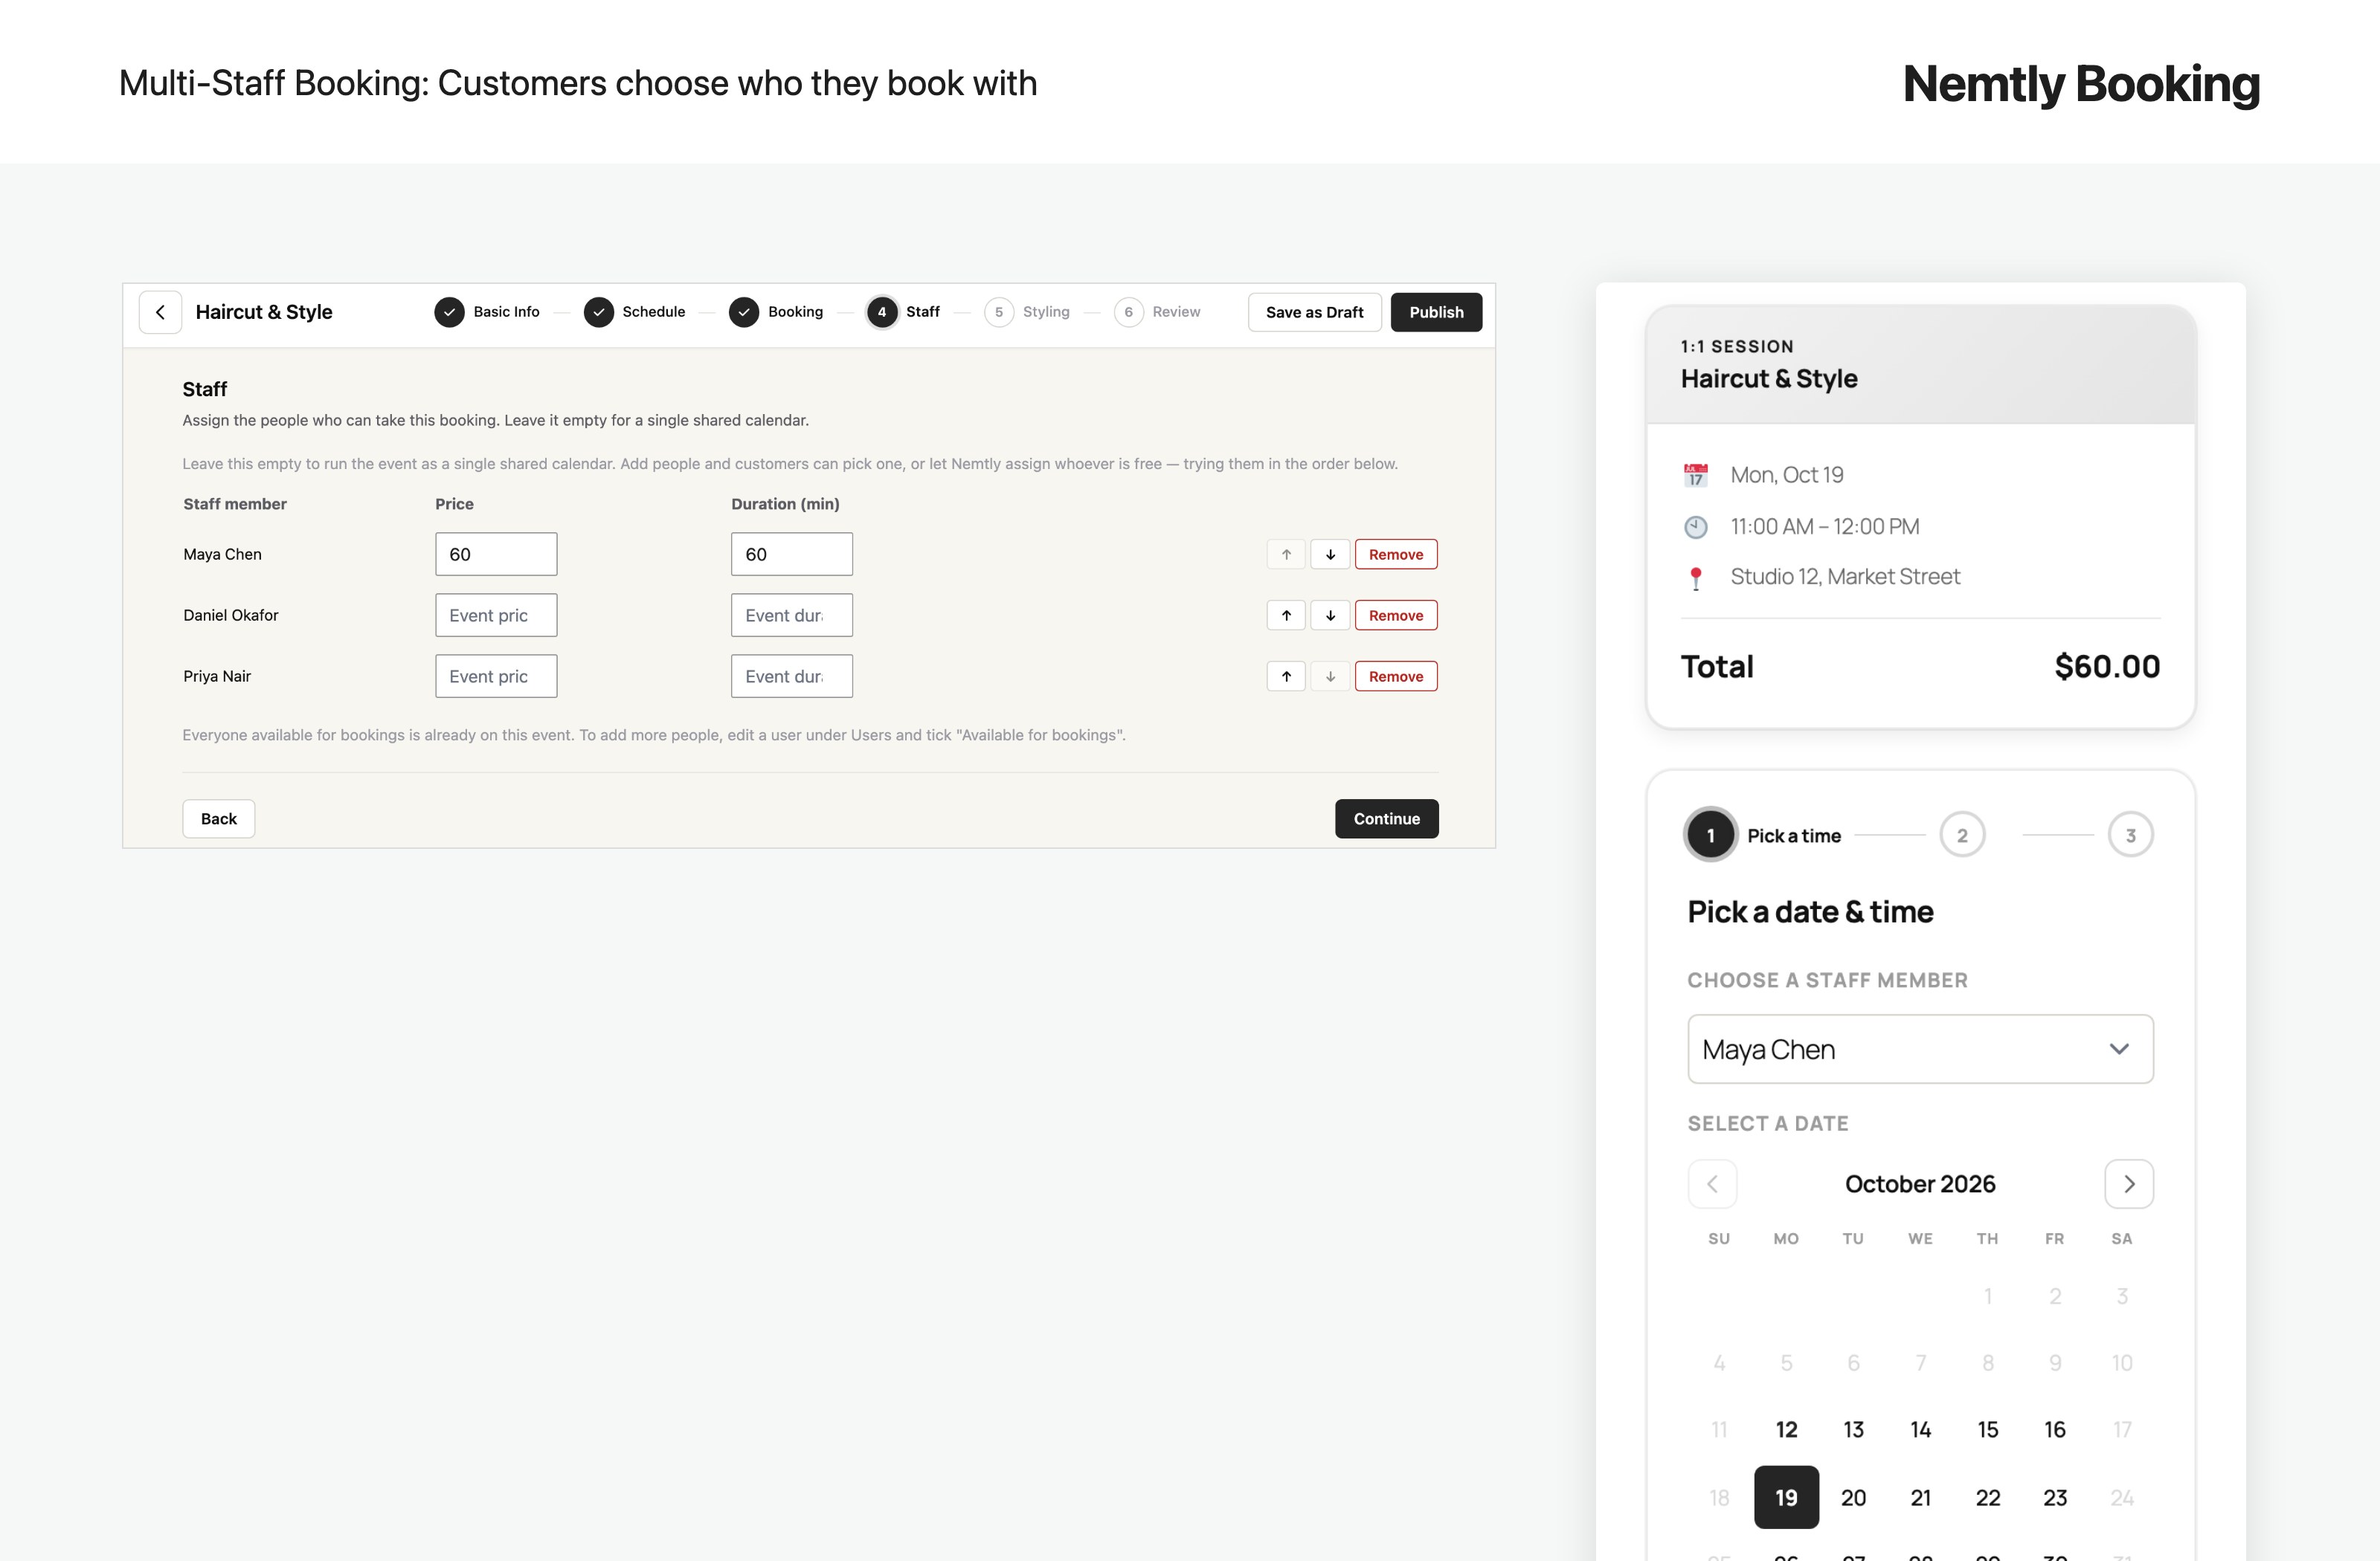Select October 19 in the calendar

tap(1786, 1497)
